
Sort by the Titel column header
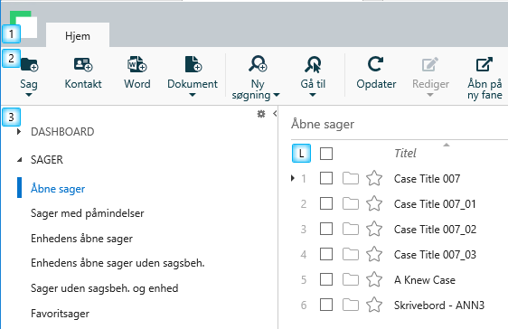click(405, 153)
